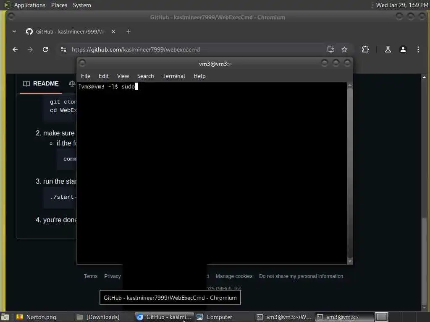The image size is (430, 322).
Task: Click the 'git clon' code line in README
Action: (63, 101)
